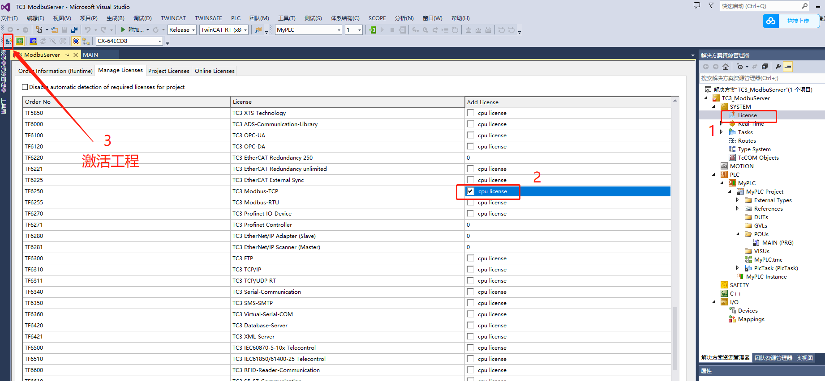The width and height of the screenshot is (825, 381).
Task: Click the Save All toolbar icon
Action: coord(74,30)
